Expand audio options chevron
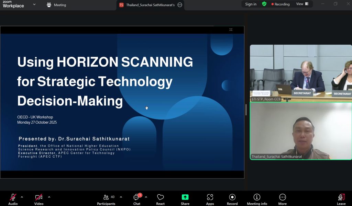Screen dimensions: 352x206 tap(22, 197)
